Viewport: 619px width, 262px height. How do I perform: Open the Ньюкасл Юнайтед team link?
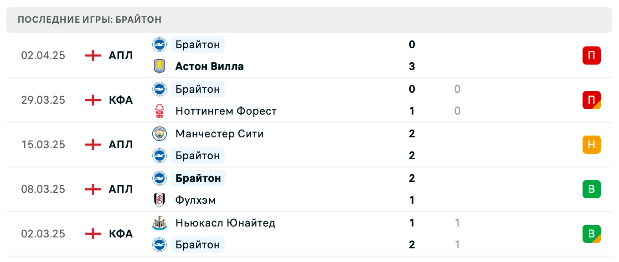click(225, 223)
